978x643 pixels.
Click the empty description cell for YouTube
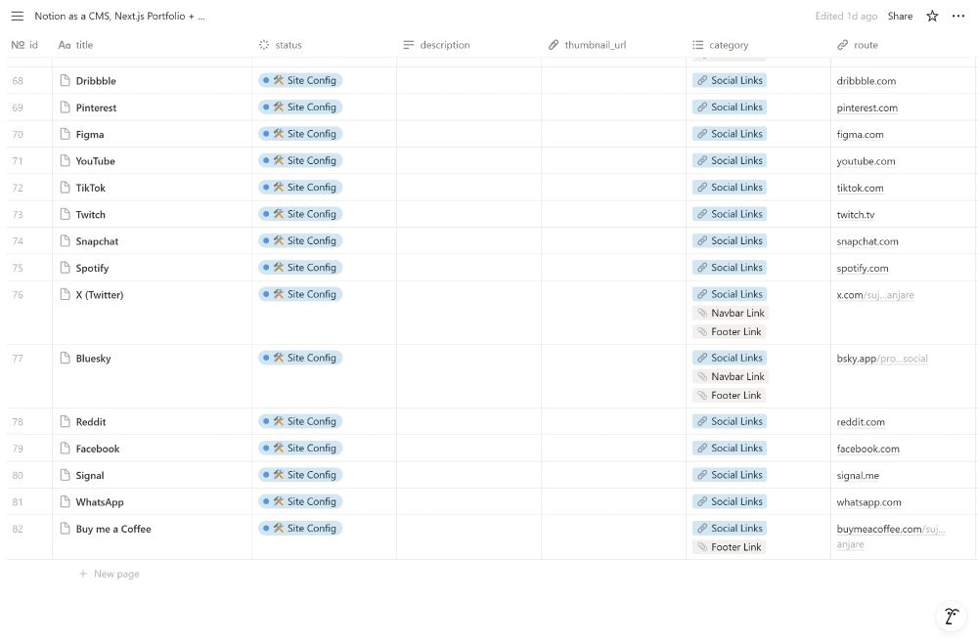(x=469, y=160)
